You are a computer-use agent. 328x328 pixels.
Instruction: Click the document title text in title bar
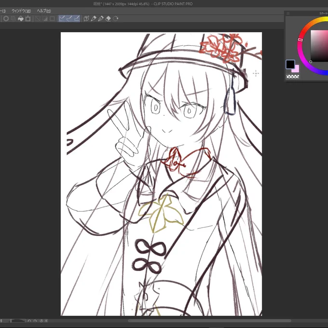tap(143, 4)
